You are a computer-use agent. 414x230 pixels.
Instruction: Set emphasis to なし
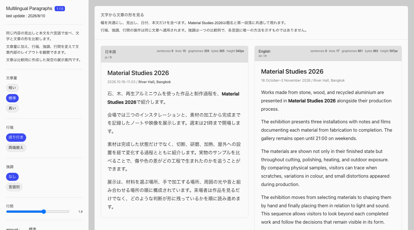(12, 177)
